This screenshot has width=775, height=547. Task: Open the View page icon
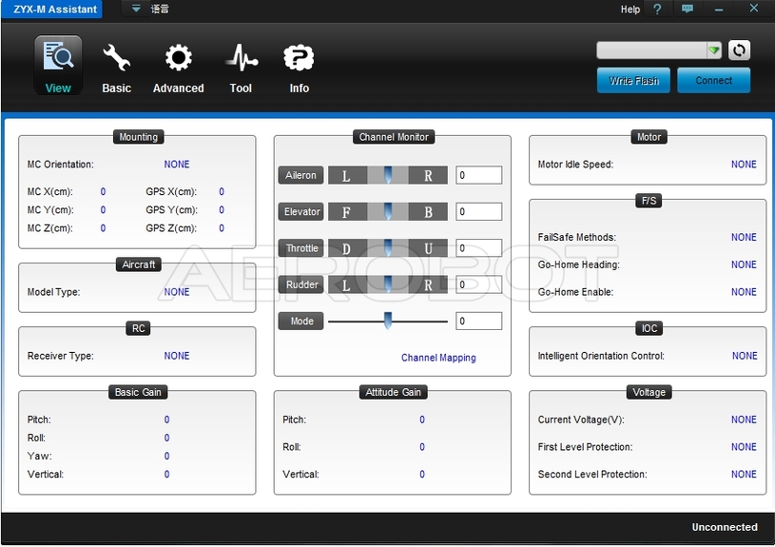(x=58, y=59)
